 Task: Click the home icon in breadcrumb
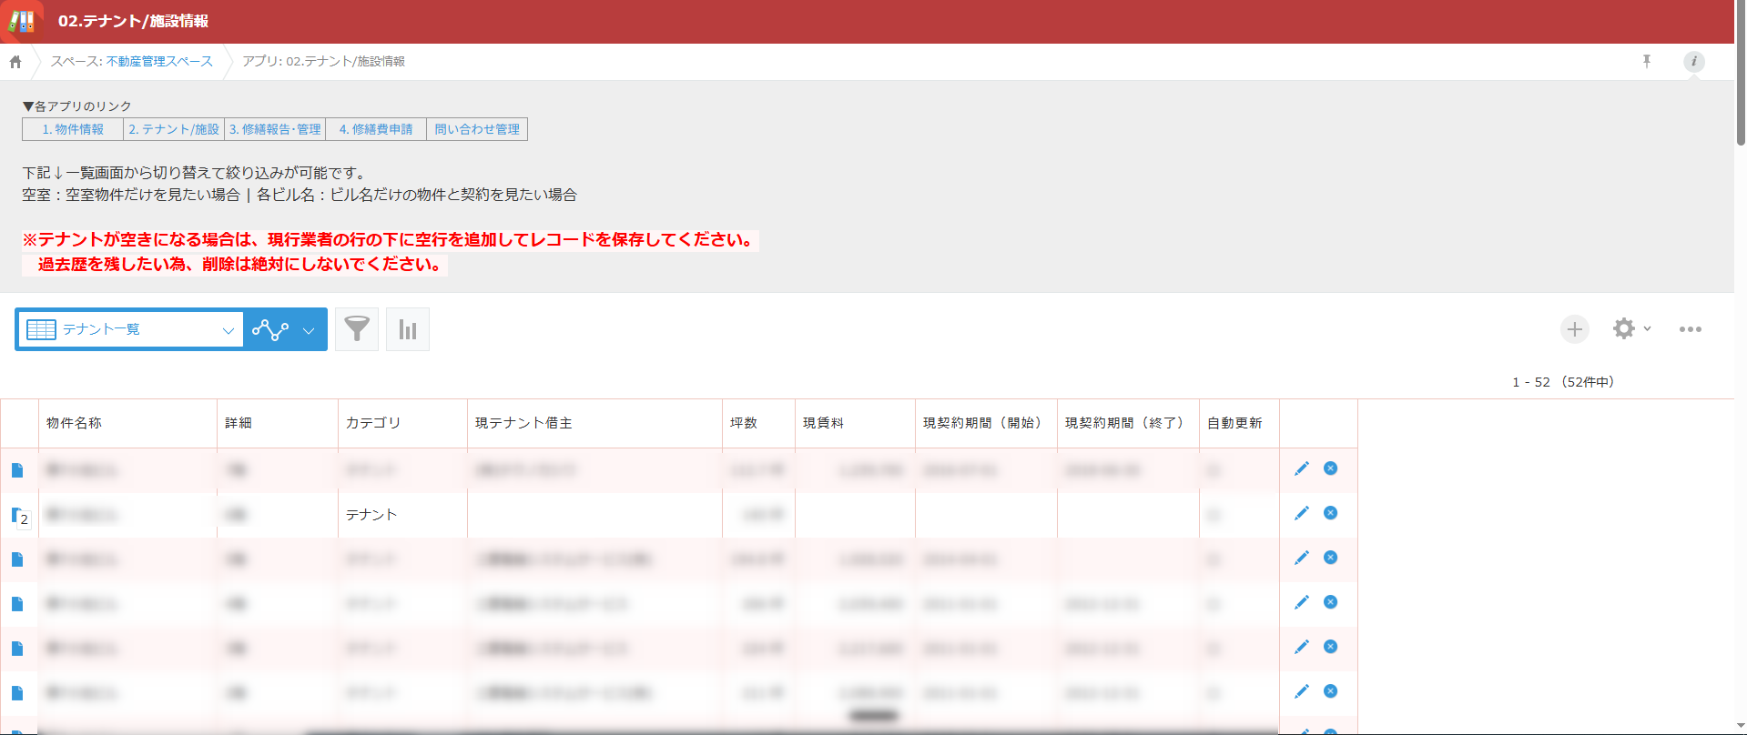pos(15,62)
